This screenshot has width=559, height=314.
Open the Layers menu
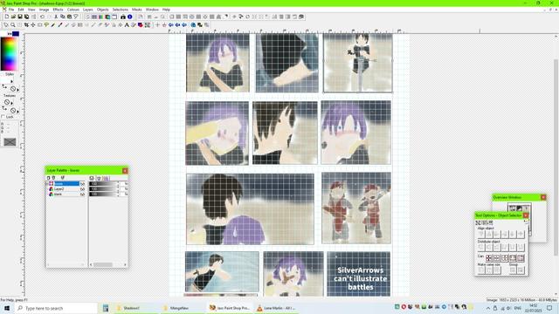(x=87, y=10)
